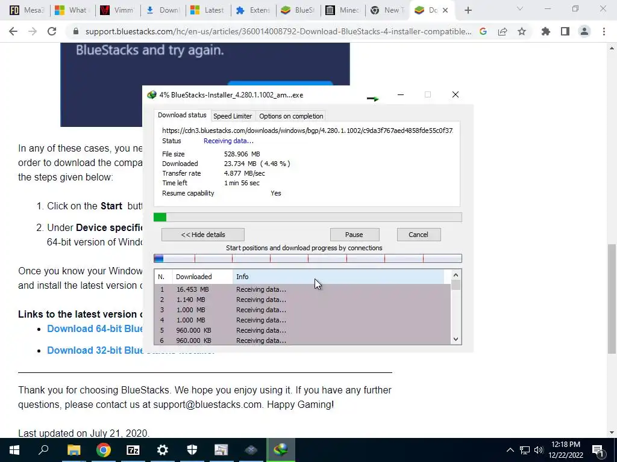The image size is (617, 462).
Task: Switch to the Minecraft tab
Action: pyautogui.click(x=342, y=10)
